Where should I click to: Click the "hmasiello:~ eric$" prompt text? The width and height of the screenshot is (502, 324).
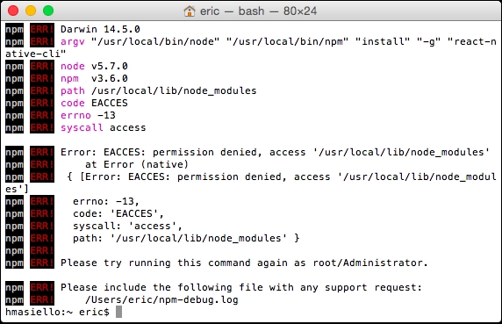[57, 312]
